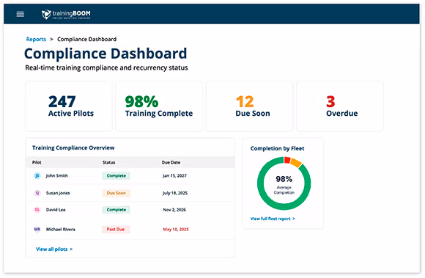This screenshot has height=278, width=425.
Task: Click the red May 10, 2025 due date
Action: [176, 230]
